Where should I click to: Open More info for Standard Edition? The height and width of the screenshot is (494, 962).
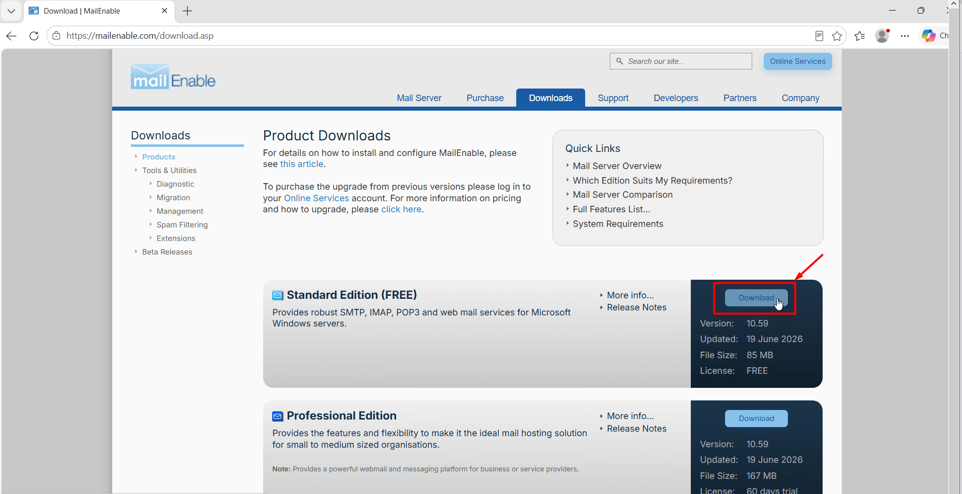[x=630, y=295]
